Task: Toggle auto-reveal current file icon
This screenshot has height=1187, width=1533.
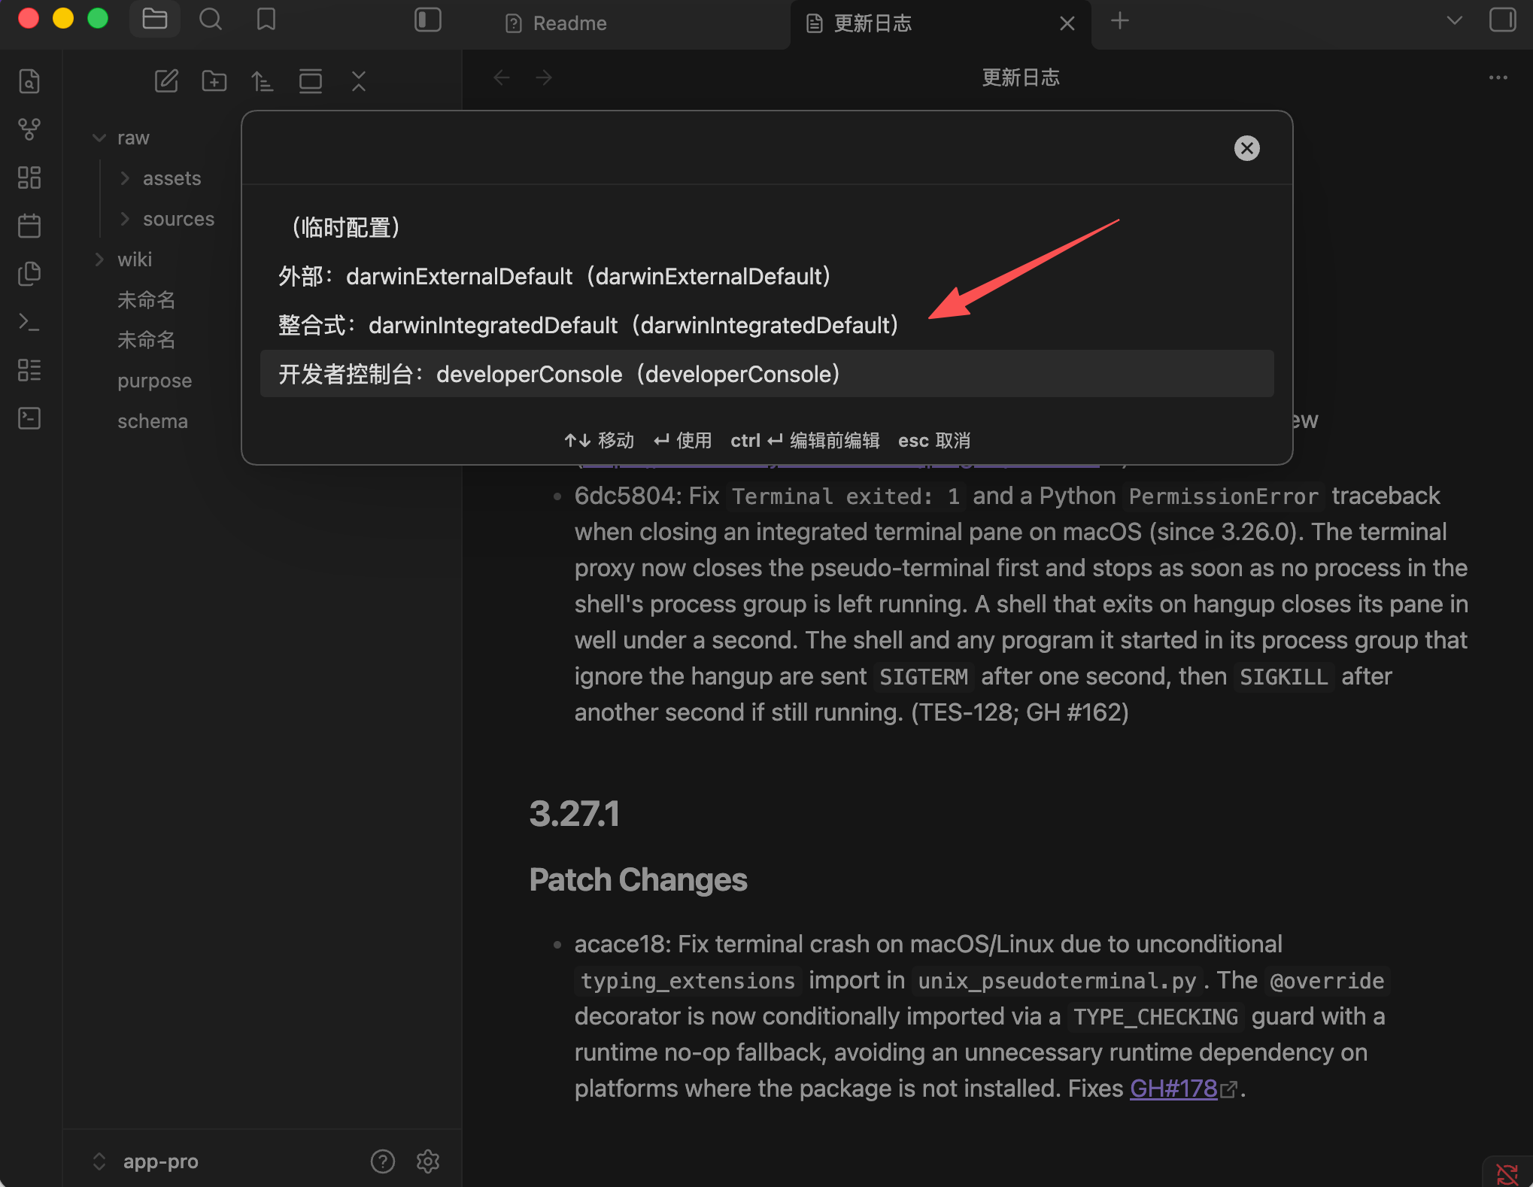Action: click(310, 80)
